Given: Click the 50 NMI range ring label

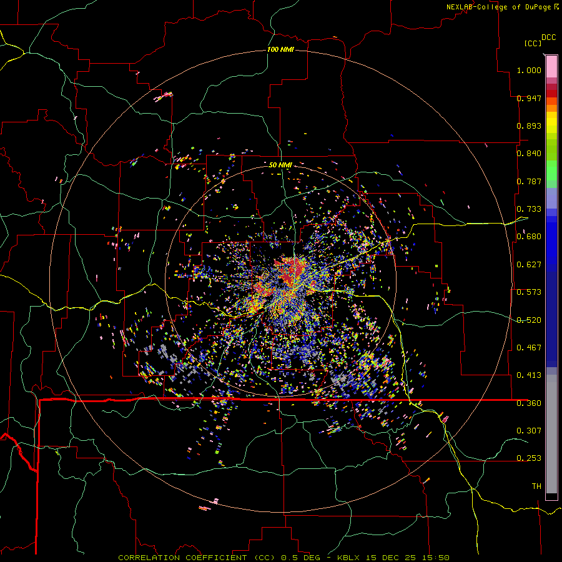Looking at the screenshot, I should click(280, 165).
